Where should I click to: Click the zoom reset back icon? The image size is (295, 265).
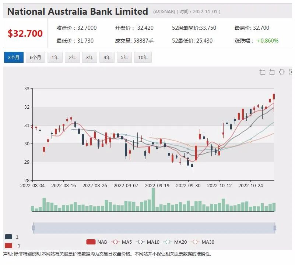click(x=272, y=72)
